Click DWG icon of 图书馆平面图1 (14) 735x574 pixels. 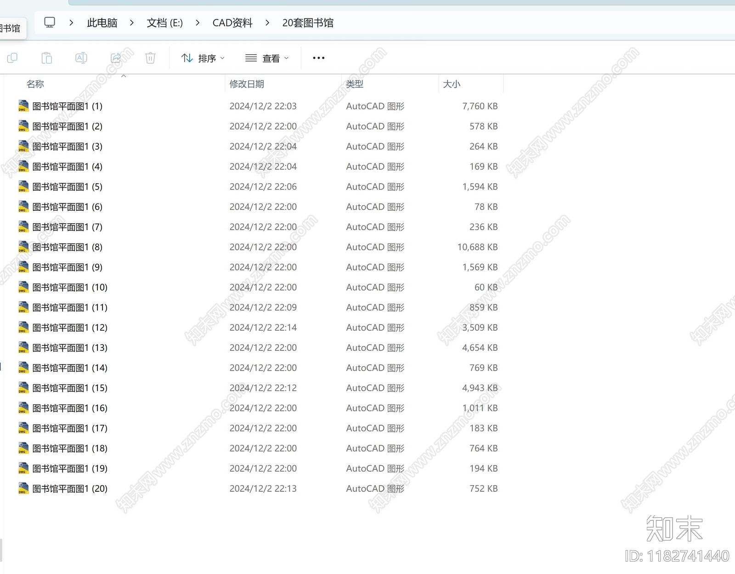(x=23, y=368)
